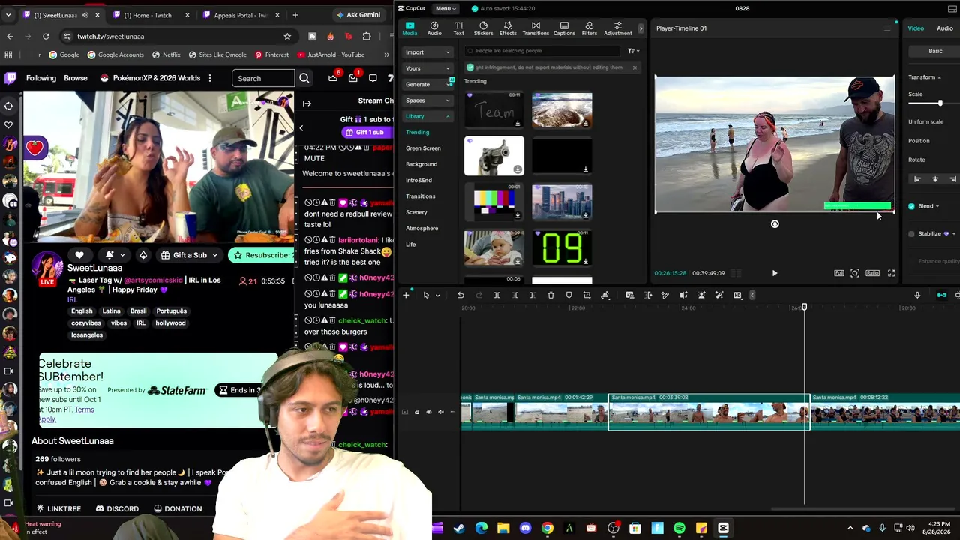Add a marker with the shield-shaped marker icon
This screenshot has height=540, width=960.
tap(568, 295)
